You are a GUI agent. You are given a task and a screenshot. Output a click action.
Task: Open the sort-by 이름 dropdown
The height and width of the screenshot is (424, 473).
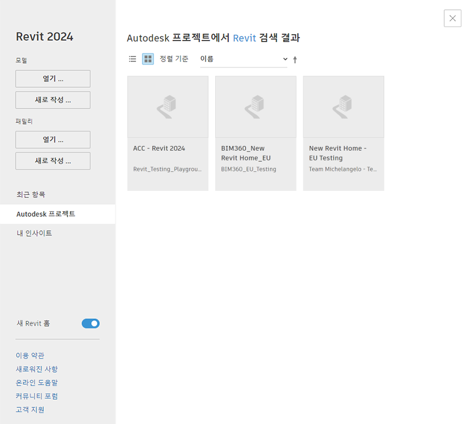click(x=244, y=59)
